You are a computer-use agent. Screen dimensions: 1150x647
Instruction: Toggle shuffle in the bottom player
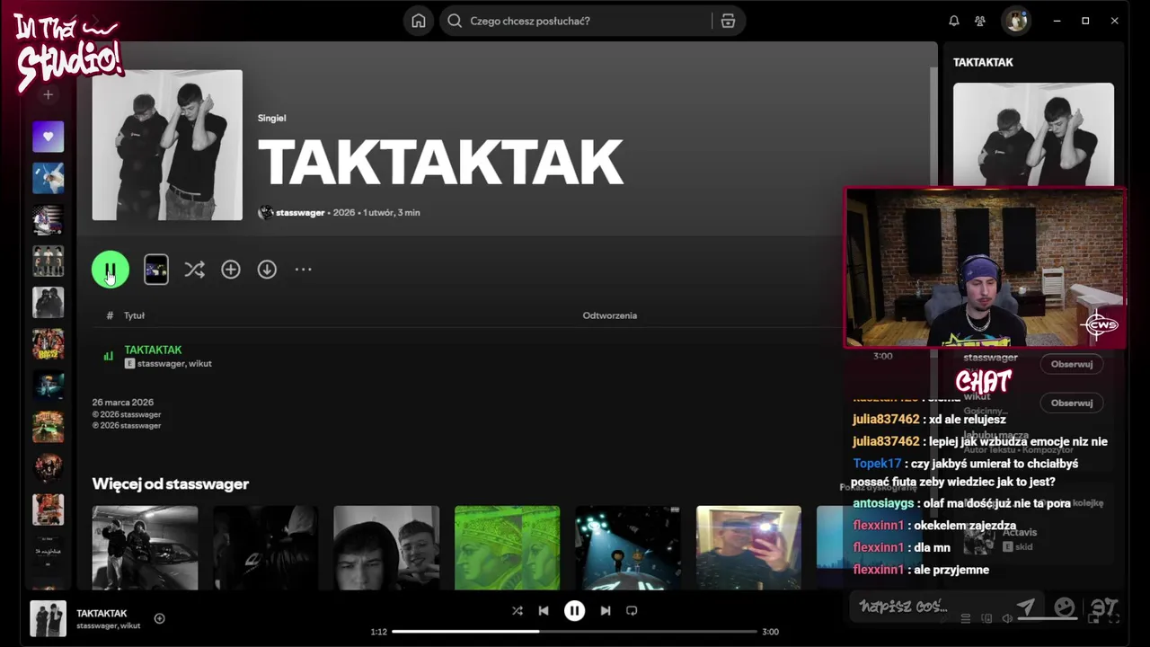517,610
